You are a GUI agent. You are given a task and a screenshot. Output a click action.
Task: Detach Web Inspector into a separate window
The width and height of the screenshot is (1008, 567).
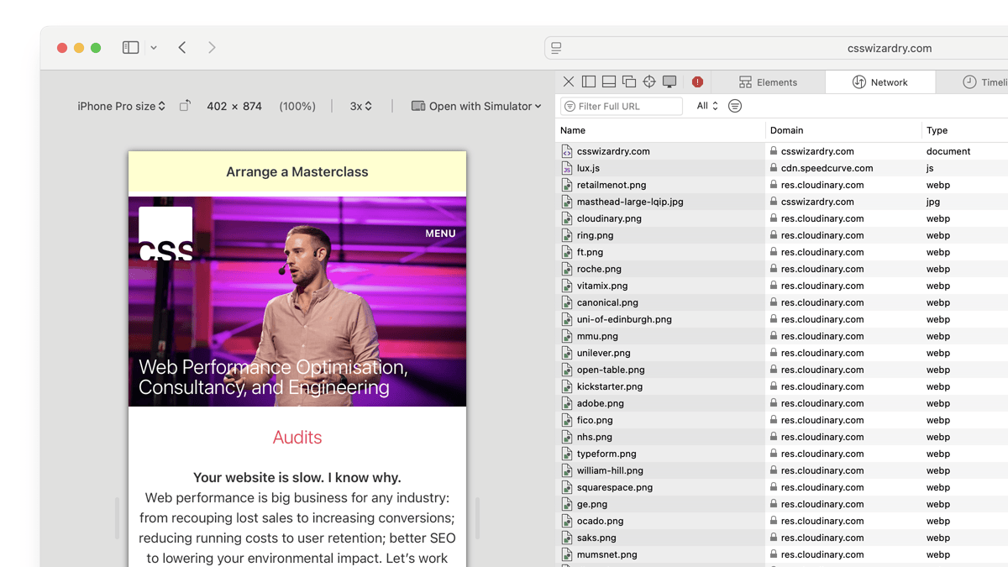[x=629, y=81]
